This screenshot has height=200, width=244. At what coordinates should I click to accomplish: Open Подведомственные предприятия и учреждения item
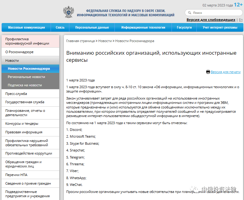[30, 194]
